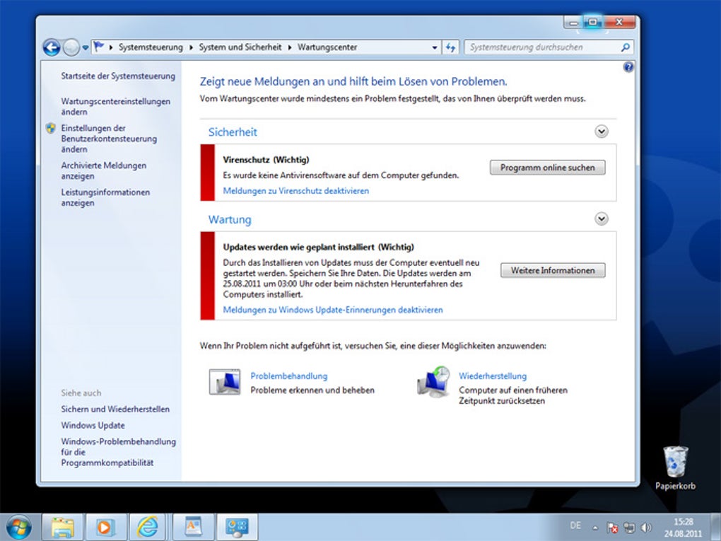721x541 pixels.
Task: Open Windows Explorer from taskbar
Action: point(62,527)
